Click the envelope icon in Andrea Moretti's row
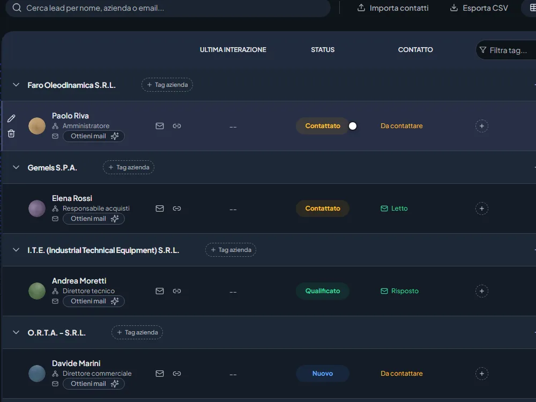The width and height of the screenshot is (536, 402). [x=160, y=291]
